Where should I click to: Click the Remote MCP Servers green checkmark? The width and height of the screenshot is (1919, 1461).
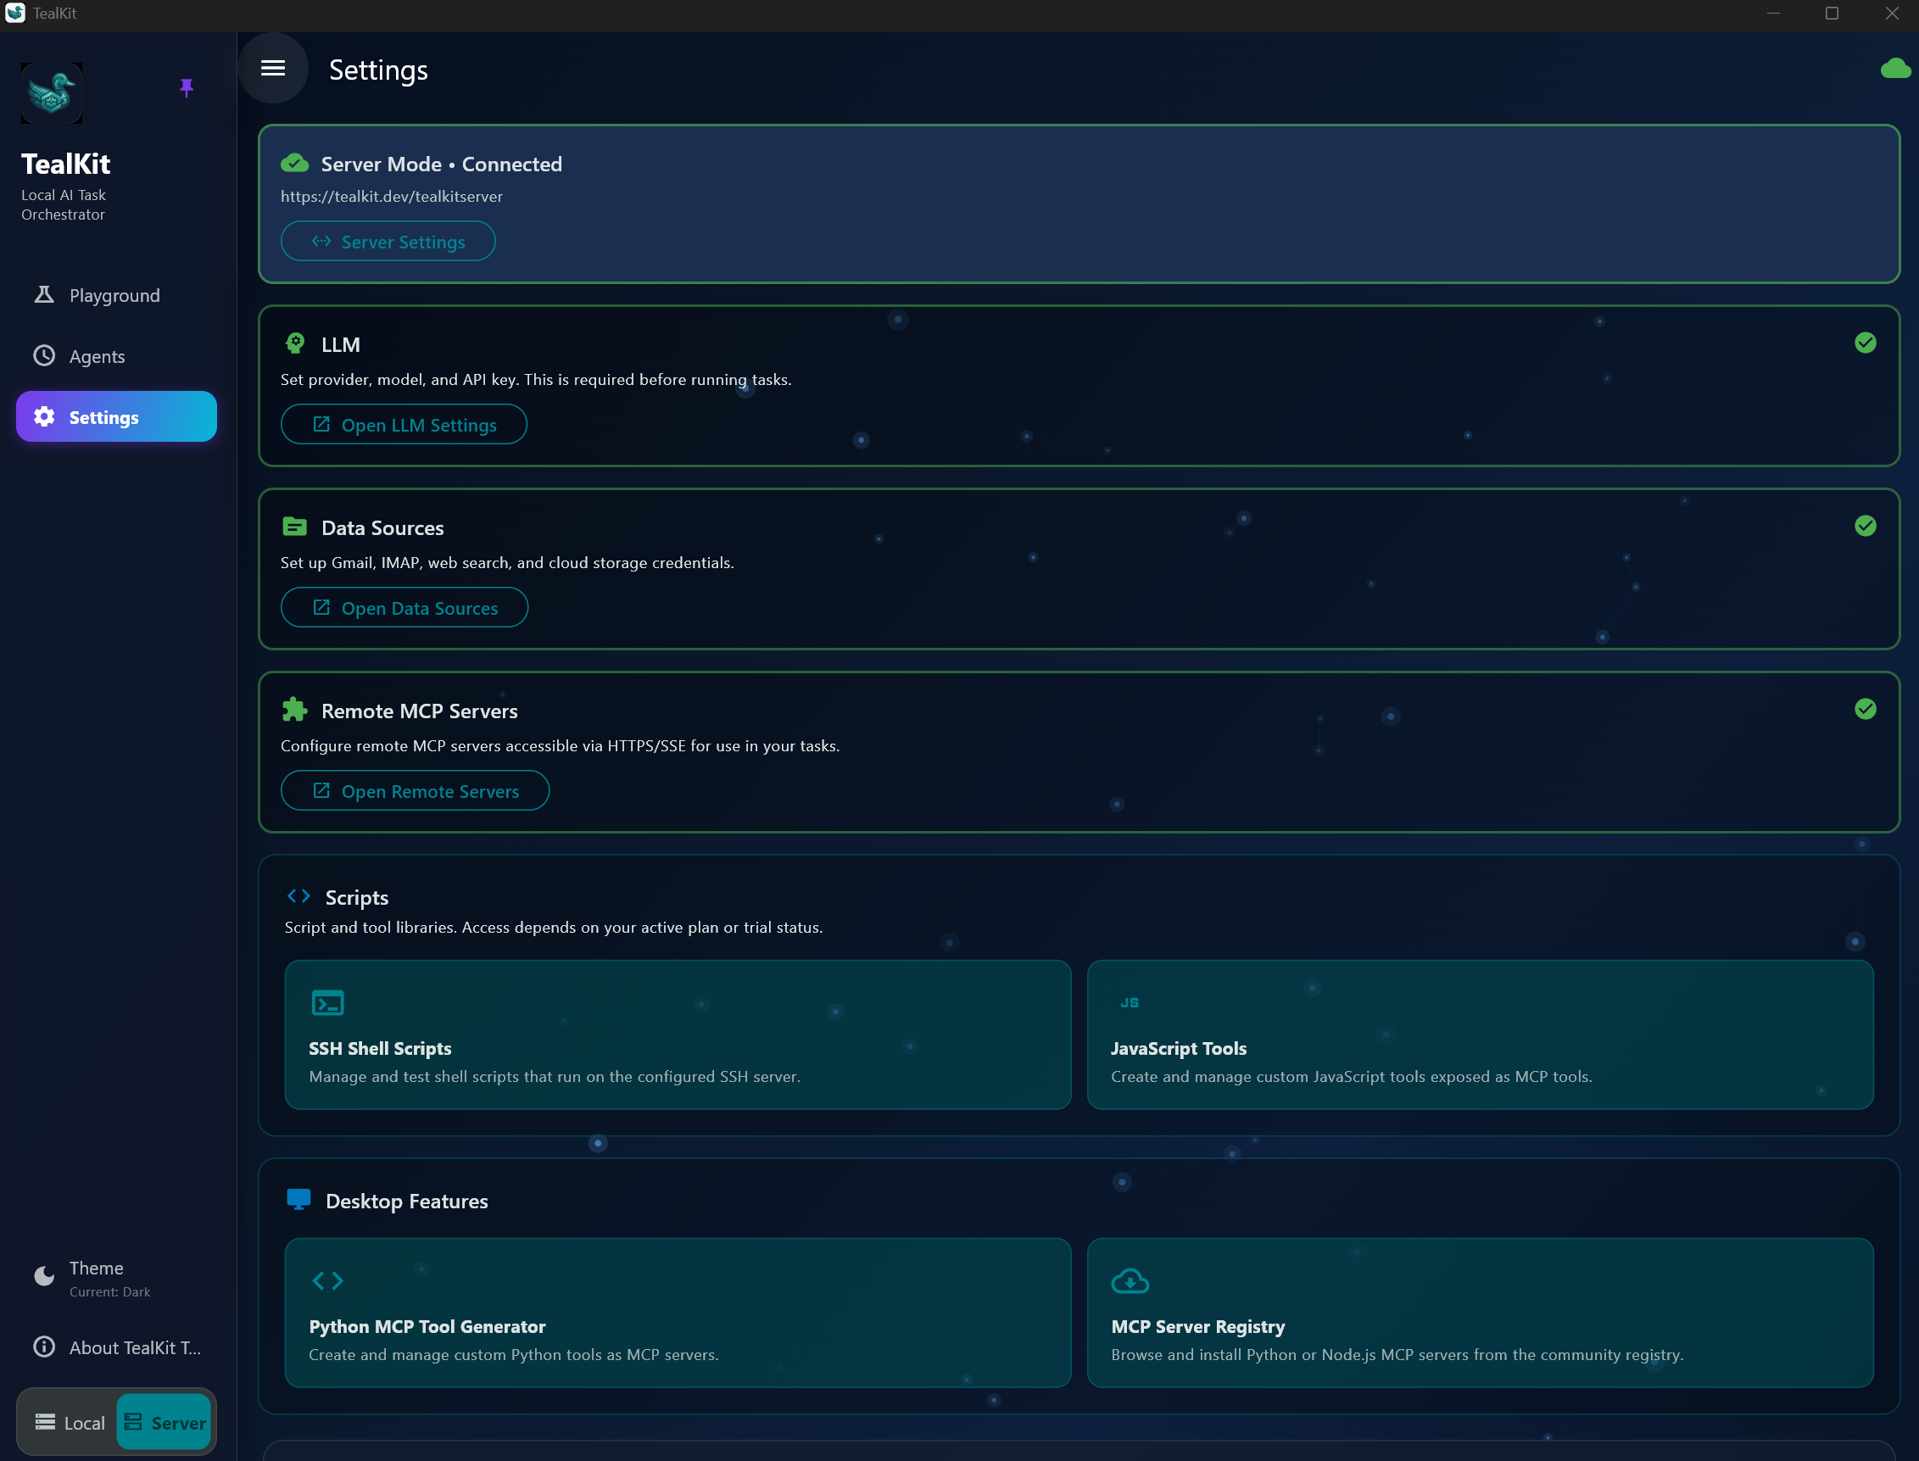(1865, 709)
